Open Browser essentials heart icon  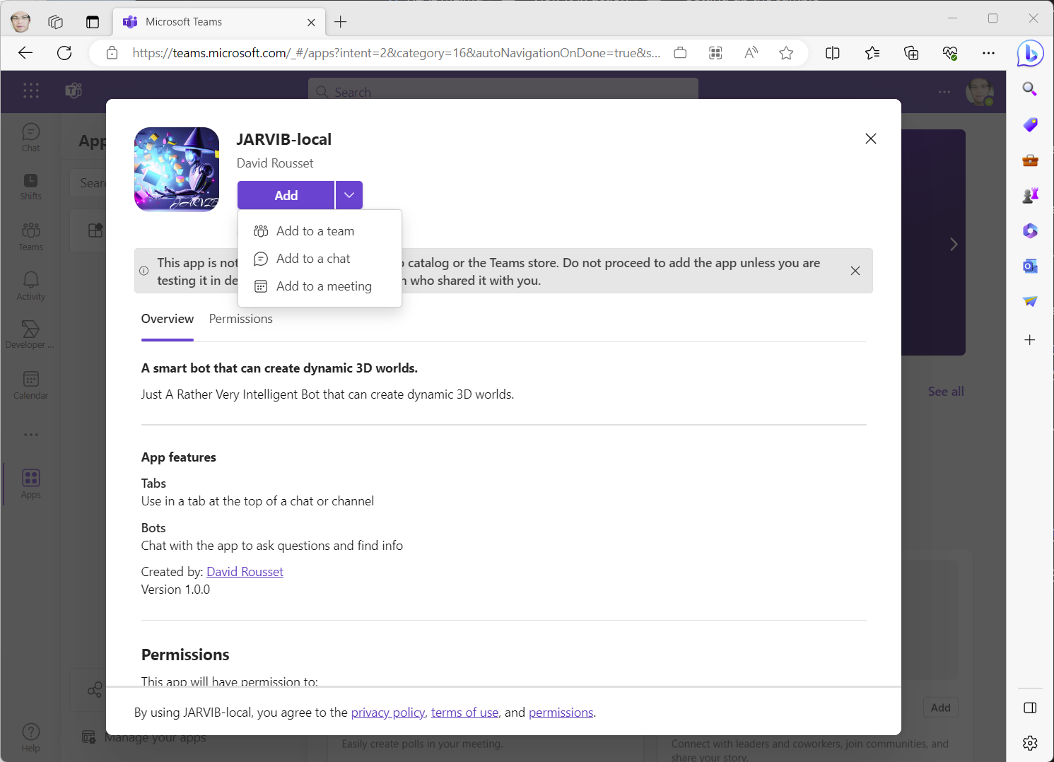pos(950,53)
